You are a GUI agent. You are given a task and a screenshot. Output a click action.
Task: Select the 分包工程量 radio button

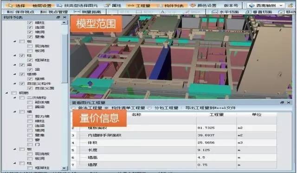tap(150, 108)
